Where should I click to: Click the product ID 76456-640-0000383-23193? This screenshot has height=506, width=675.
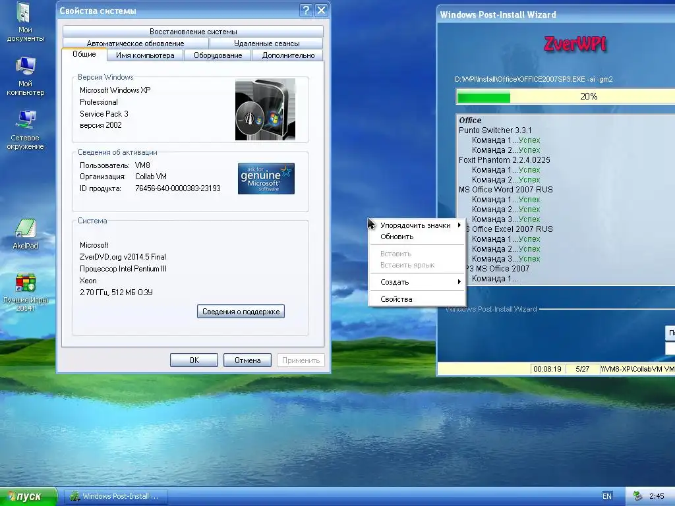coord(178,188)
